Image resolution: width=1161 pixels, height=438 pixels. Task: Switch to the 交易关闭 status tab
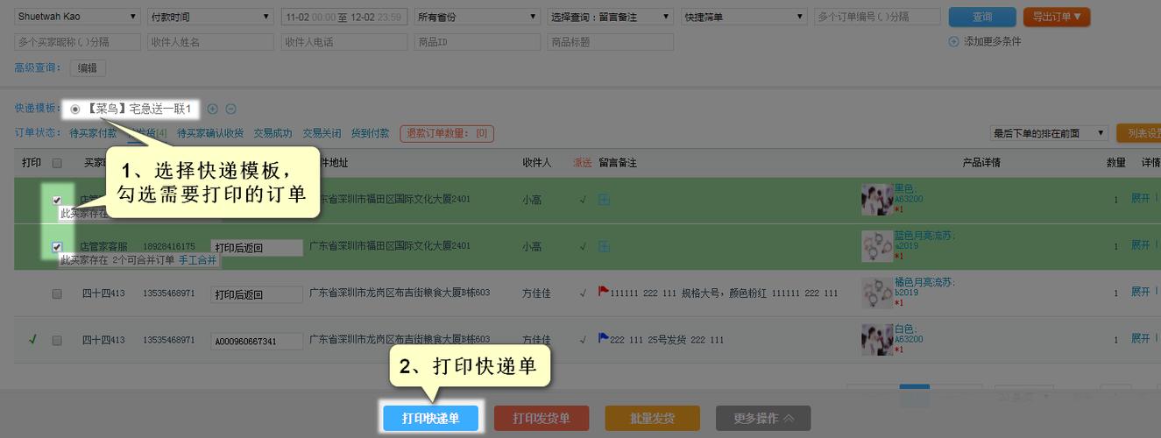[x=322, y=133]
